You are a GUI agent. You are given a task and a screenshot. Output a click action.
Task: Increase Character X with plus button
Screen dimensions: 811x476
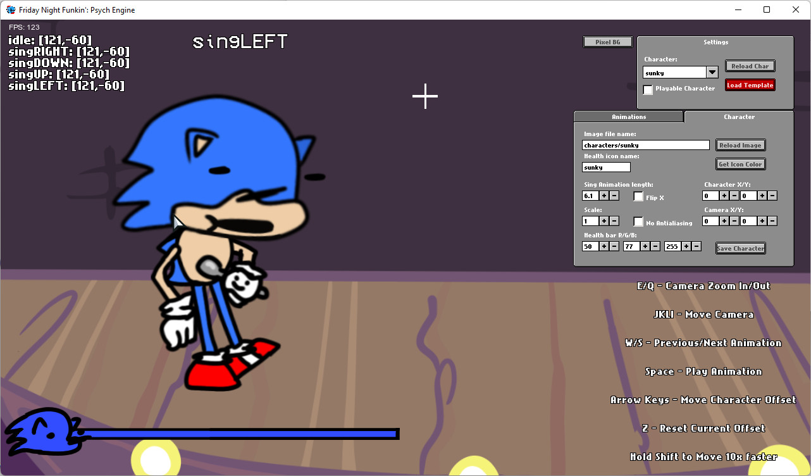tap(724, 196)
